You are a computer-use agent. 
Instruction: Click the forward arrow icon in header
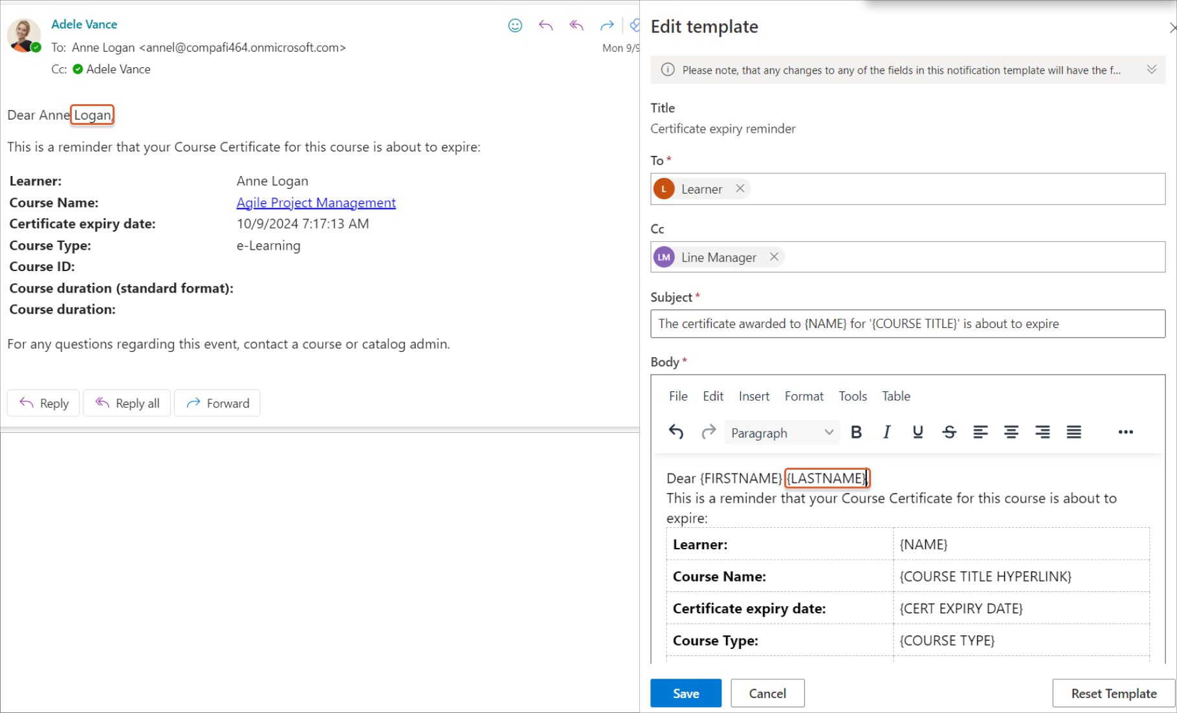[606, 25]
